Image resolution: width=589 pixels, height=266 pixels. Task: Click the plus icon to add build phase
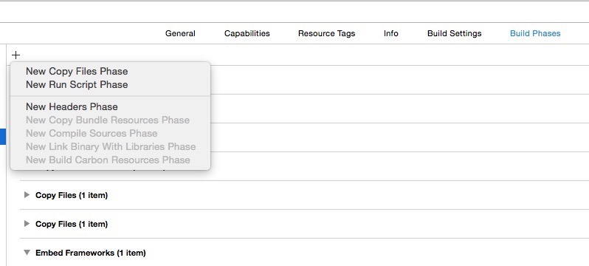(x=15, y=55)
